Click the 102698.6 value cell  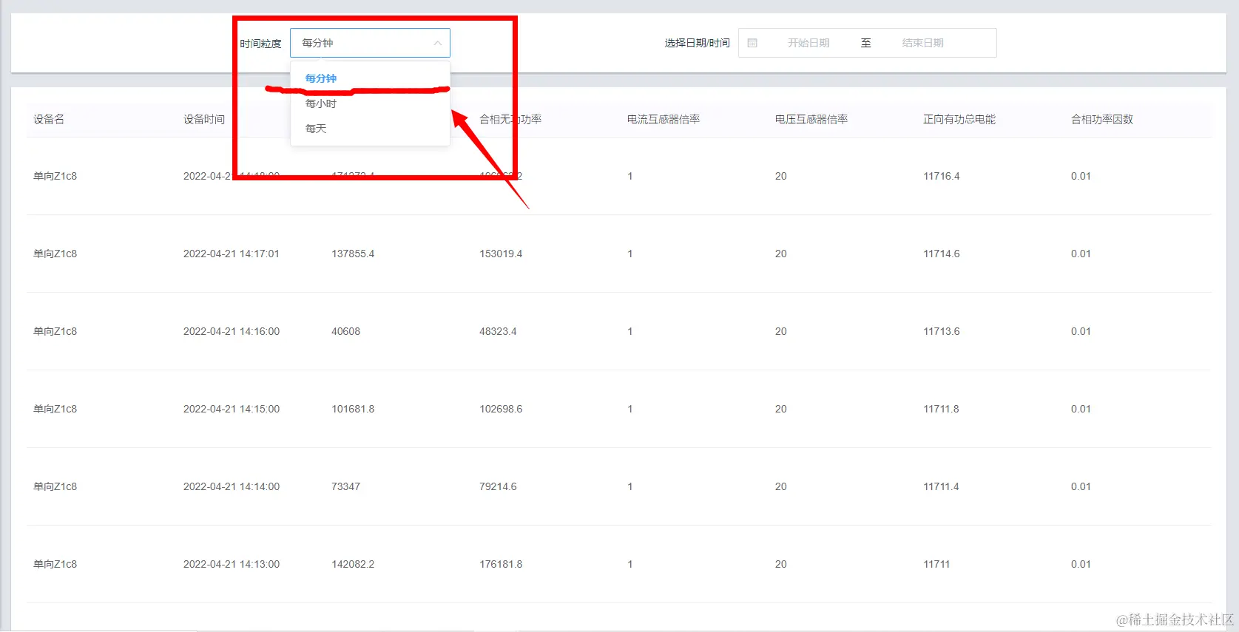(501, 409)
